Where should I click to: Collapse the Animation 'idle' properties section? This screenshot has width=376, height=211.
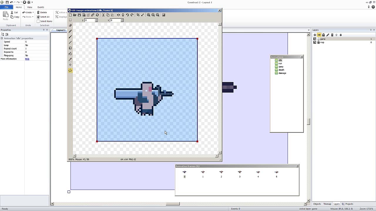[x=2, y=38]
